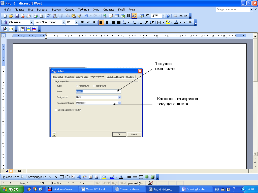Click the Word Help question mark icon

(x=168, y=16)
